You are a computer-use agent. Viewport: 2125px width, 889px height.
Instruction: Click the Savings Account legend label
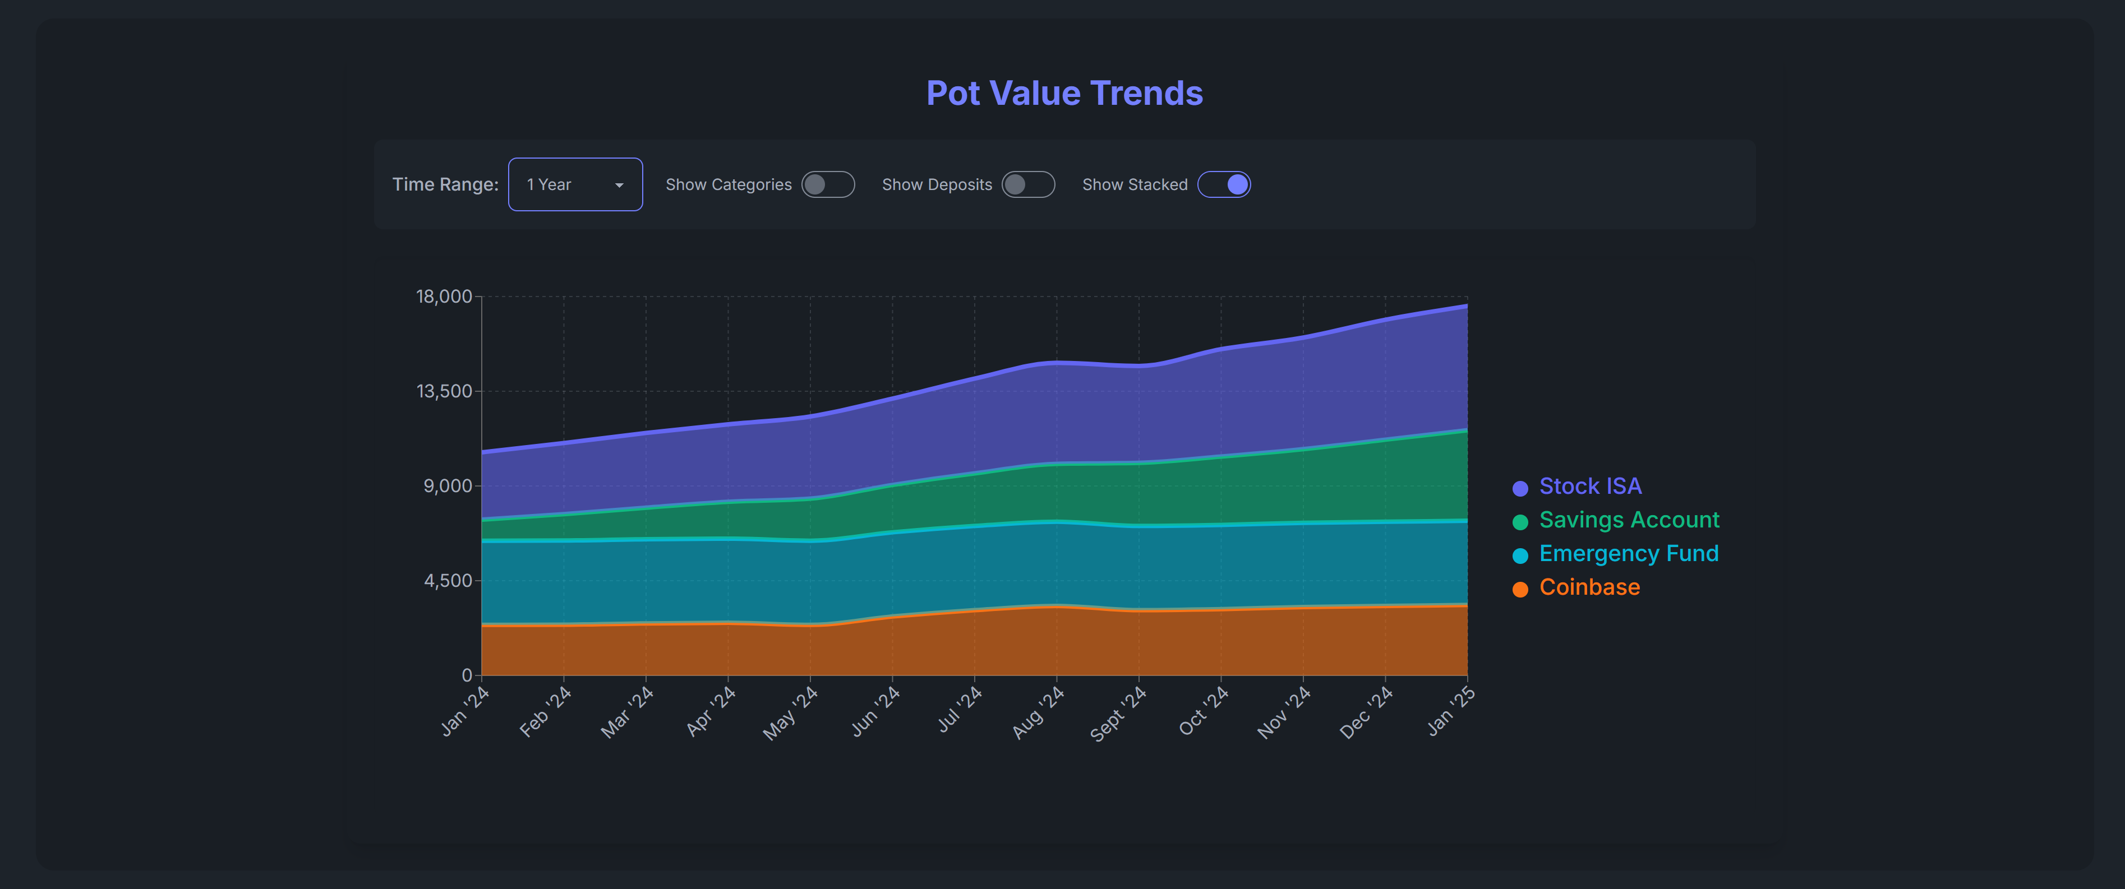1629,520
